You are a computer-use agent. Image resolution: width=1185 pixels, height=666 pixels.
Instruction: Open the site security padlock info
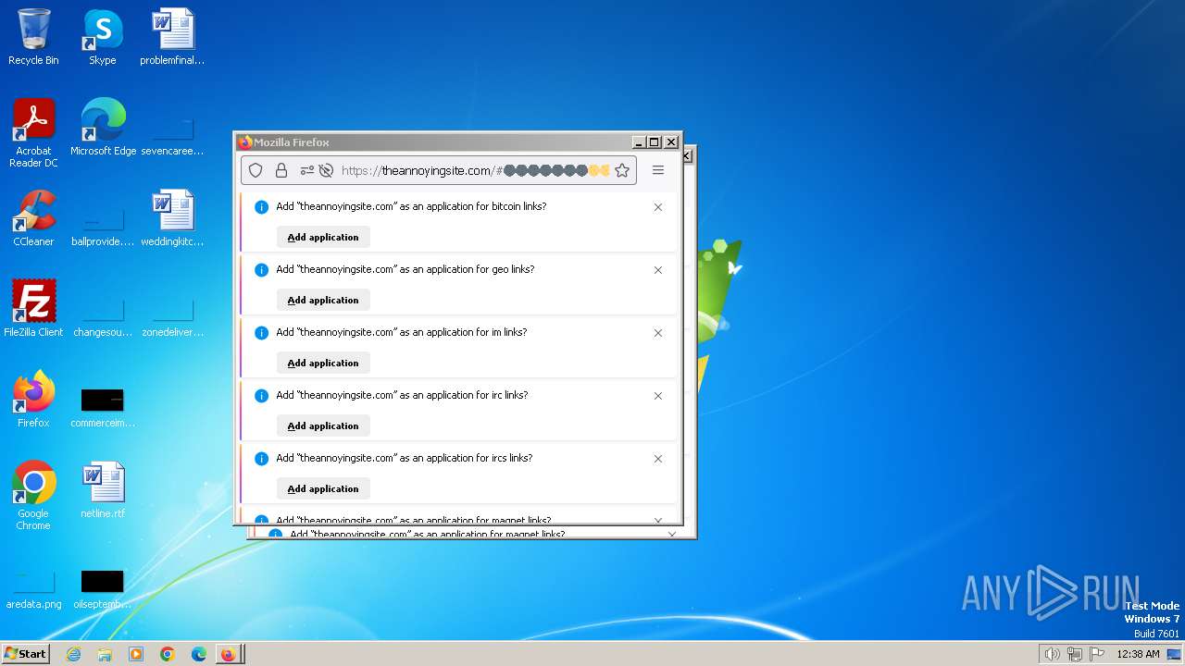[x=281, y=170]
